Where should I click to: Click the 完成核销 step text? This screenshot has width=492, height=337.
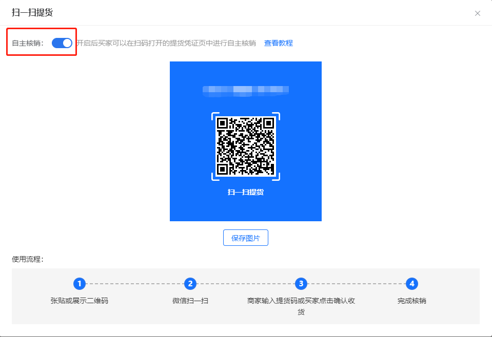click(x=411, y=301)
